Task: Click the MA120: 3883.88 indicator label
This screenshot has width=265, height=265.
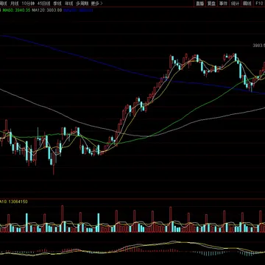Action: [47, 10]
